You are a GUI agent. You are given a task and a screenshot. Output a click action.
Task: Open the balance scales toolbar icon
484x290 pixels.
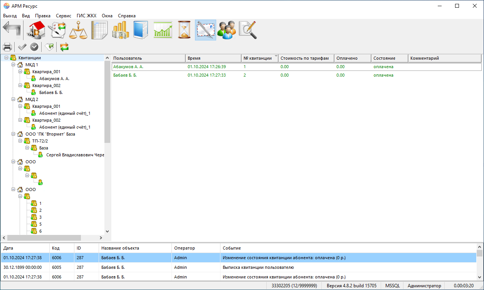pyautogui.click(x=79, y=30)
